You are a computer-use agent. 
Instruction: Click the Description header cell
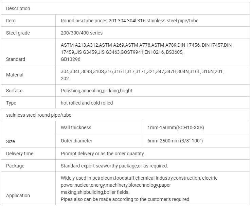coord(125,8)
